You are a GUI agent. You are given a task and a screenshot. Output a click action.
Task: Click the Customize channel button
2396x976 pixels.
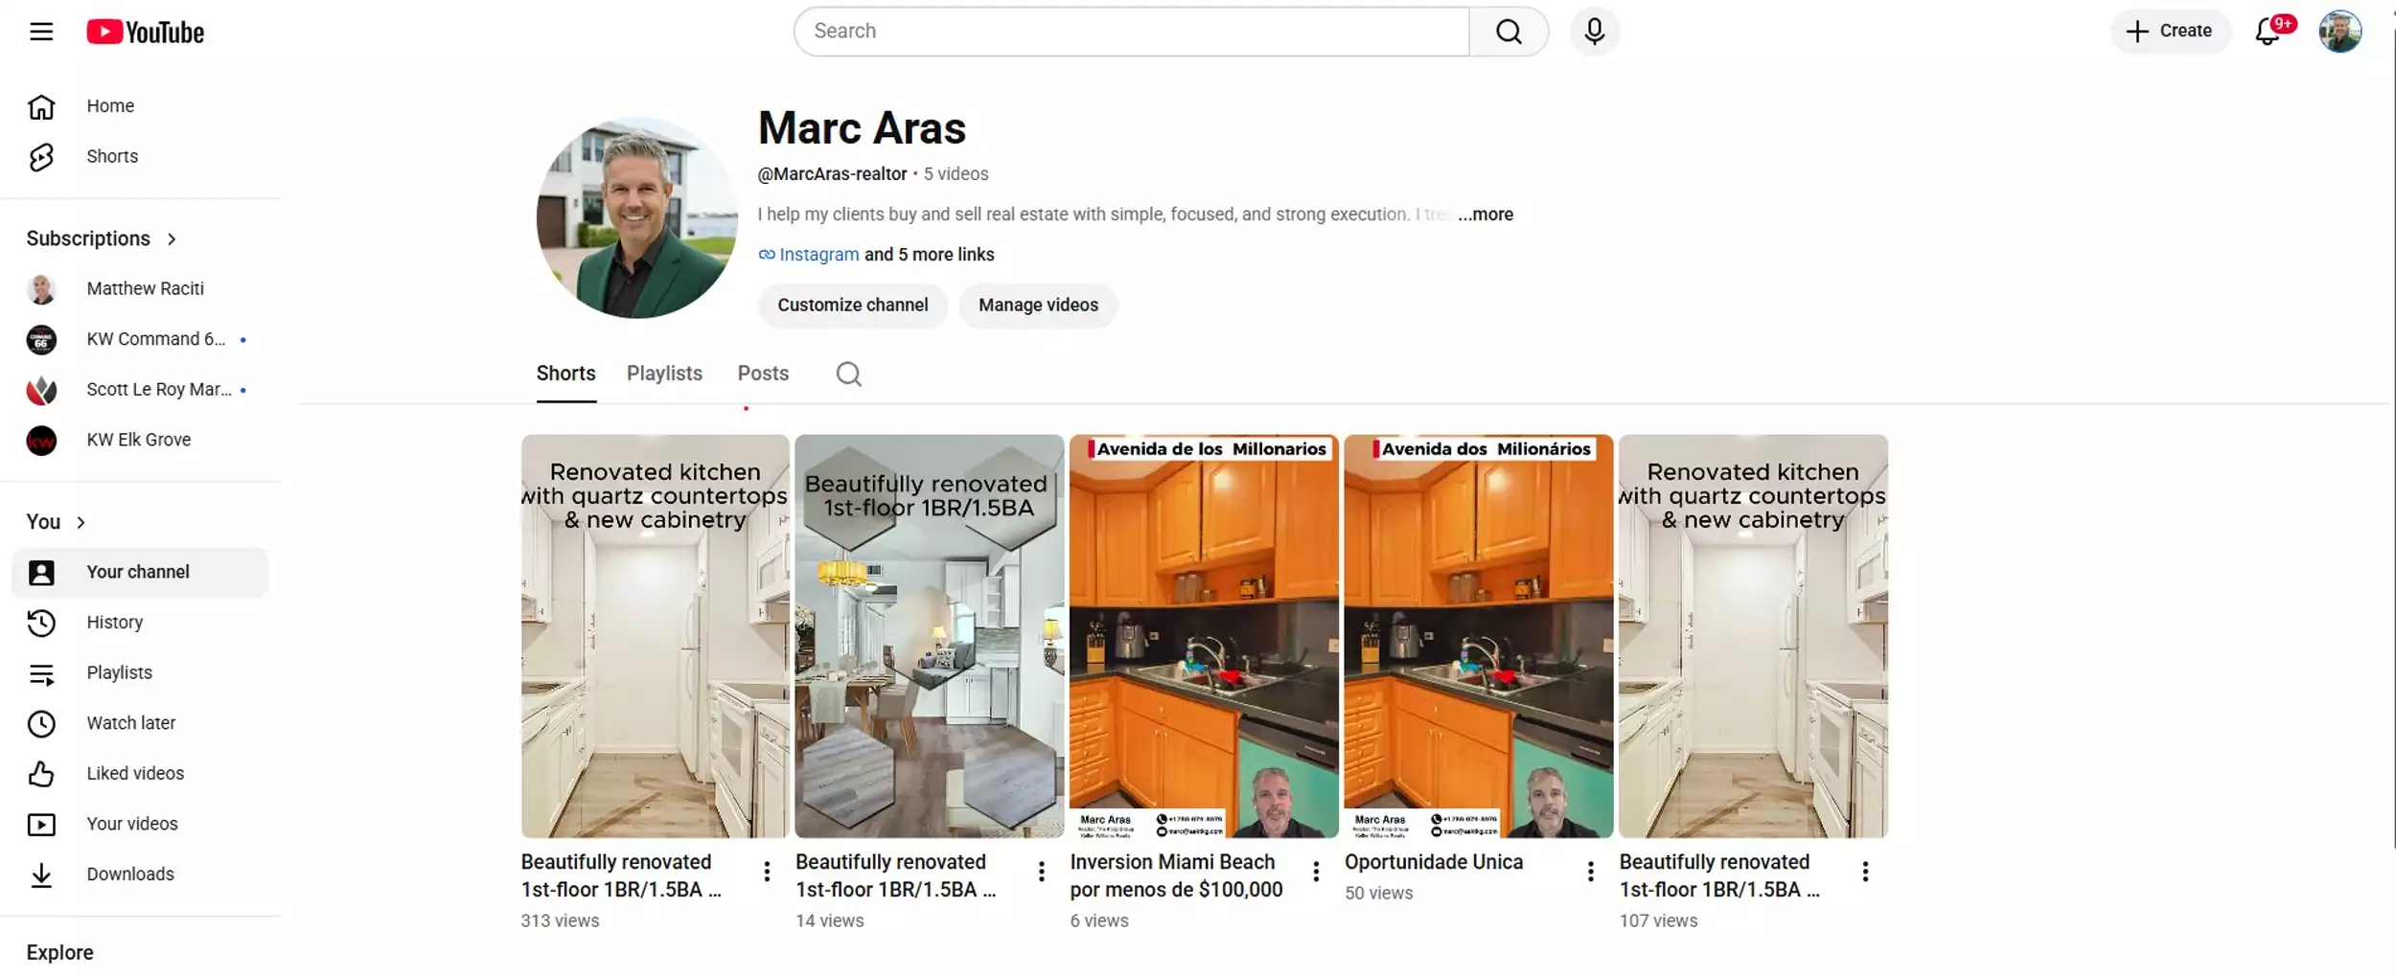tap(853, 306)
